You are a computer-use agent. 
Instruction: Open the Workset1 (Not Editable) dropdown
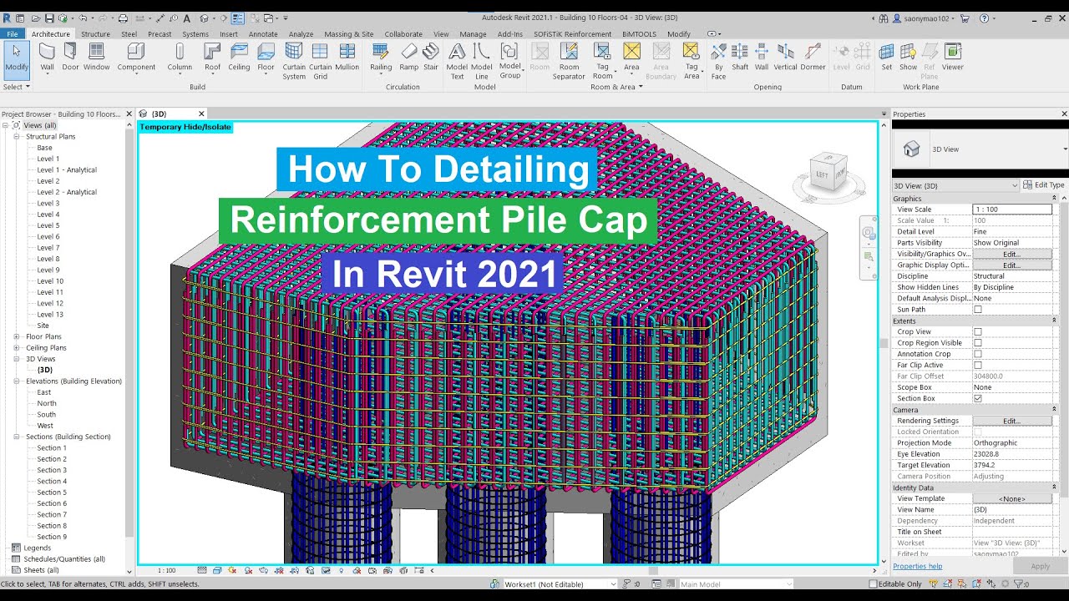click(560, 584)
